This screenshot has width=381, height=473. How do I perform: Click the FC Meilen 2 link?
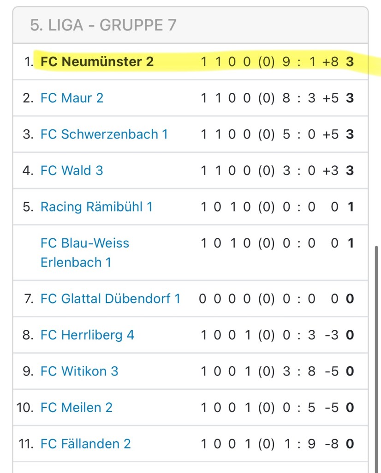coord(77,407)
